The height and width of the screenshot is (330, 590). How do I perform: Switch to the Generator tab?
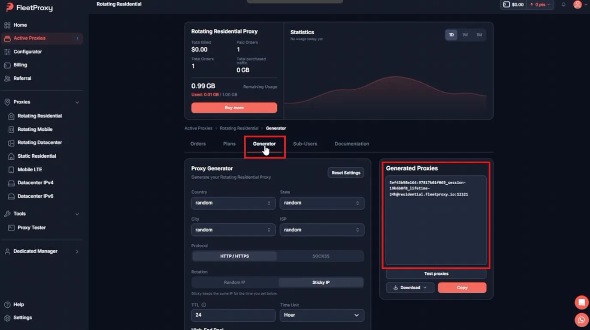point(264,144)
